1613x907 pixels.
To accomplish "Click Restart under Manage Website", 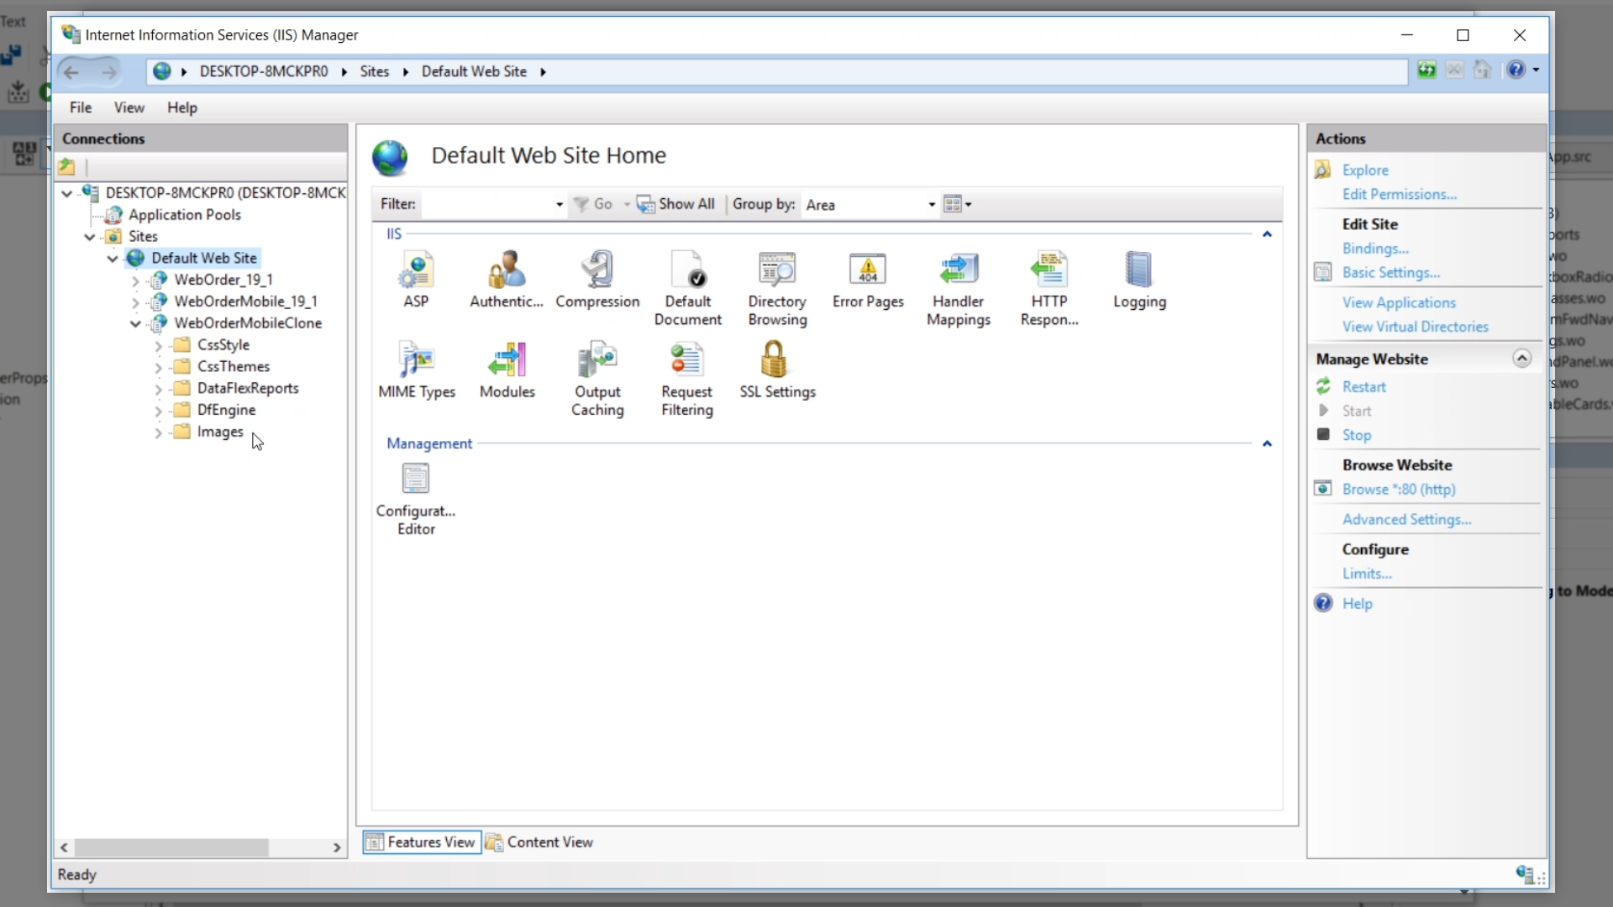I will 1363,387.
